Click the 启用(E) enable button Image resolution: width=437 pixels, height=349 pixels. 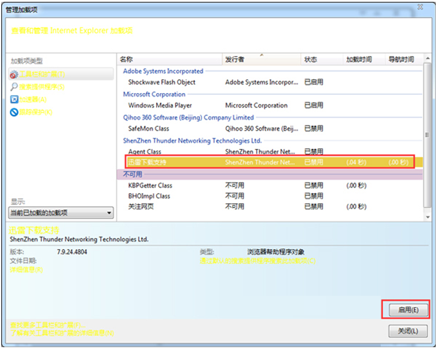click(x=405, y=310)
